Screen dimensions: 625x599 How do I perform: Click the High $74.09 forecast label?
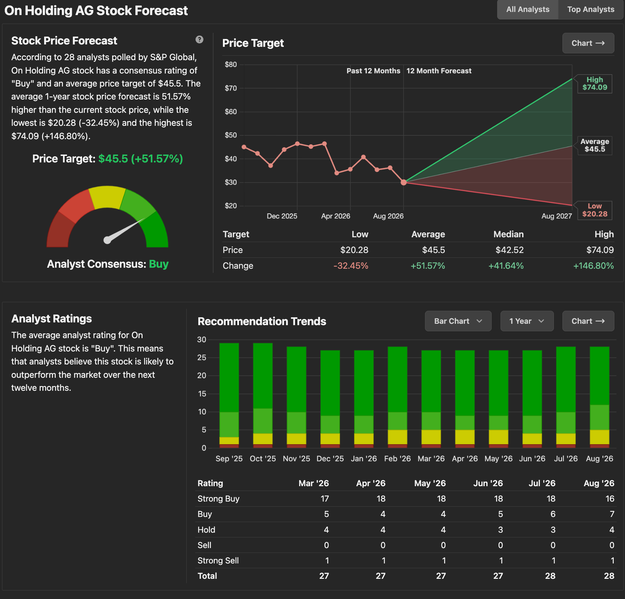pos(595,83)
